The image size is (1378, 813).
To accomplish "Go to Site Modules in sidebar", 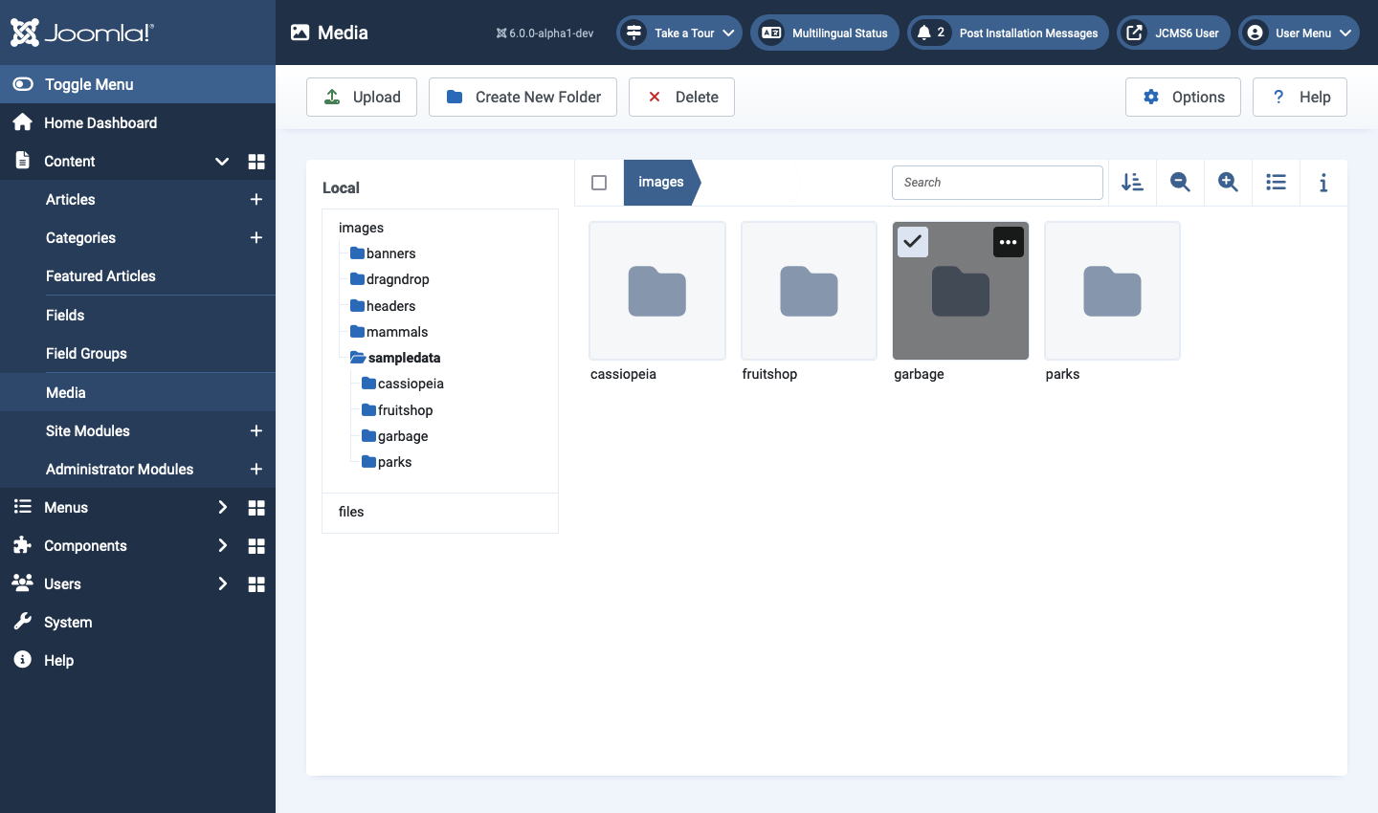I will 88,431.
